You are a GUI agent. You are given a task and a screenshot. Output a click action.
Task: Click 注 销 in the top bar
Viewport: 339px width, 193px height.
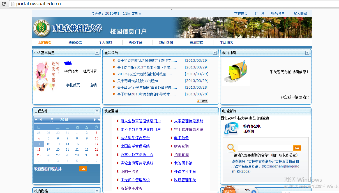(x=260, y=13)
